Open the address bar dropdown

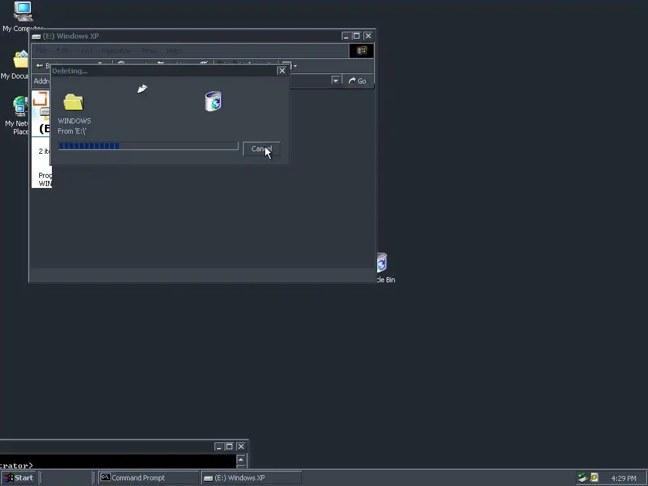pyautogui.click(x=335, y=80)
